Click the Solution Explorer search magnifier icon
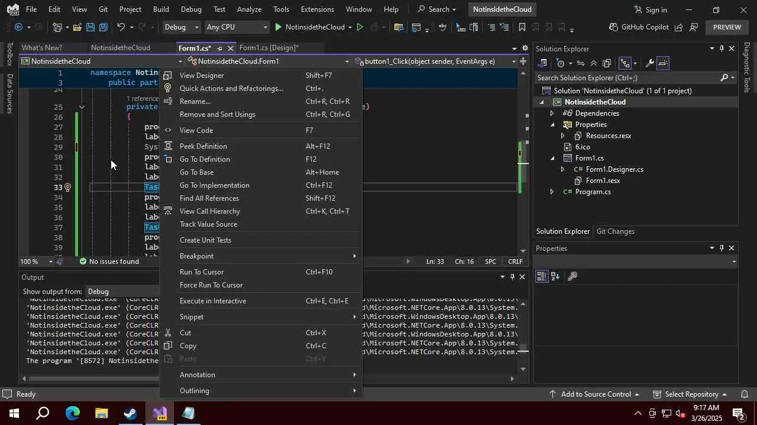This screenshot has height=425, width=757. [724, 78]
